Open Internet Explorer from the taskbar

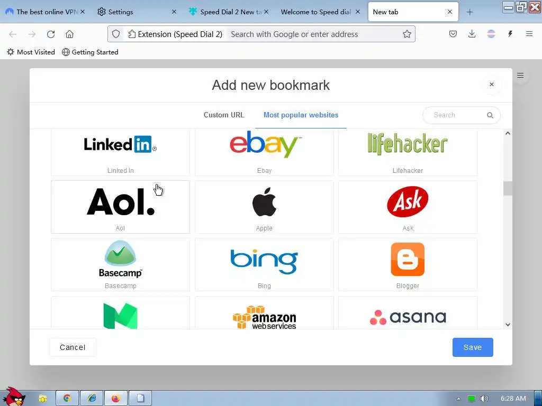pyautogui.click(x=92, y=398)
